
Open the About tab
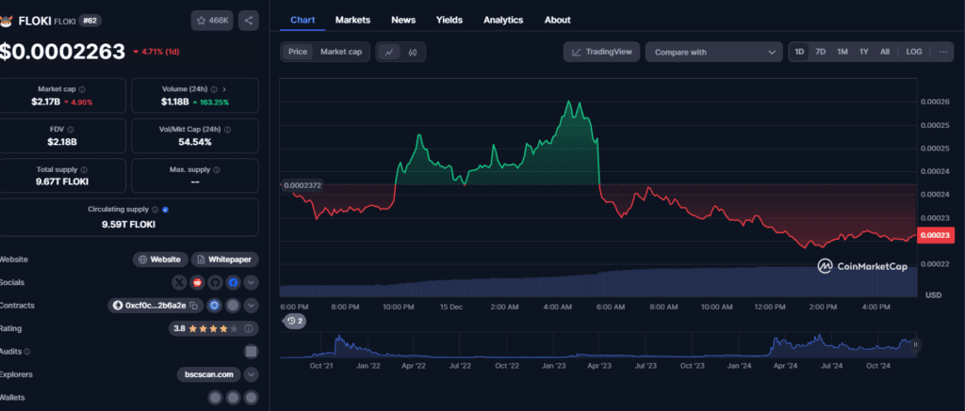558,20
